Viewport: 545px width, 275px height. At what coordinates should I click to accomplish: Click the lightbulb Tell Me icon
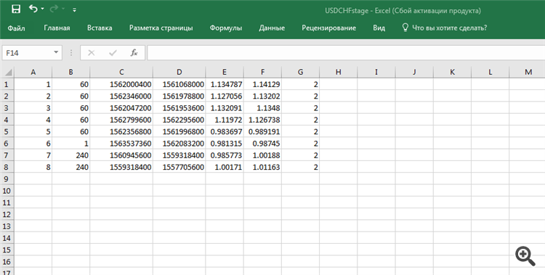[405, 28]
